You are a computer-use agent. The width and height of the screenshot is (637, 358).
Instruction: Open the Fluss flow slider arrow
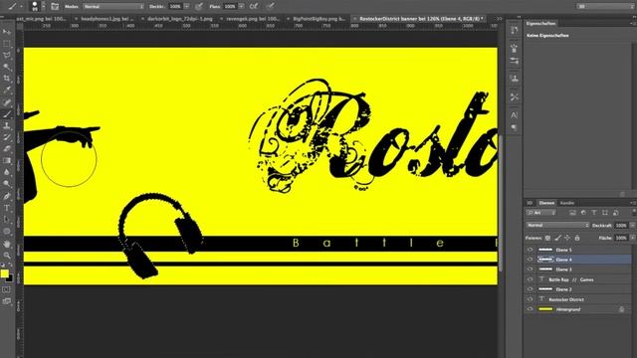(x=241, y=7)
